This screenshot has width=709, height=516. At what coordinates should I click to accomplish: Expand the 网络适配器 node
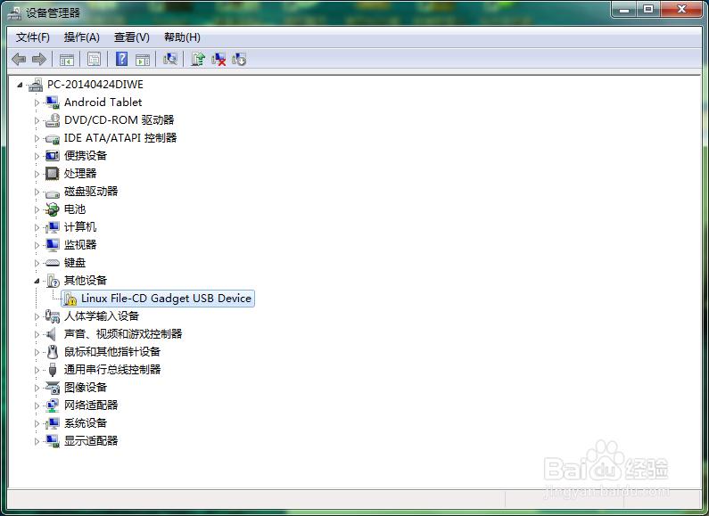pos(37,405)
